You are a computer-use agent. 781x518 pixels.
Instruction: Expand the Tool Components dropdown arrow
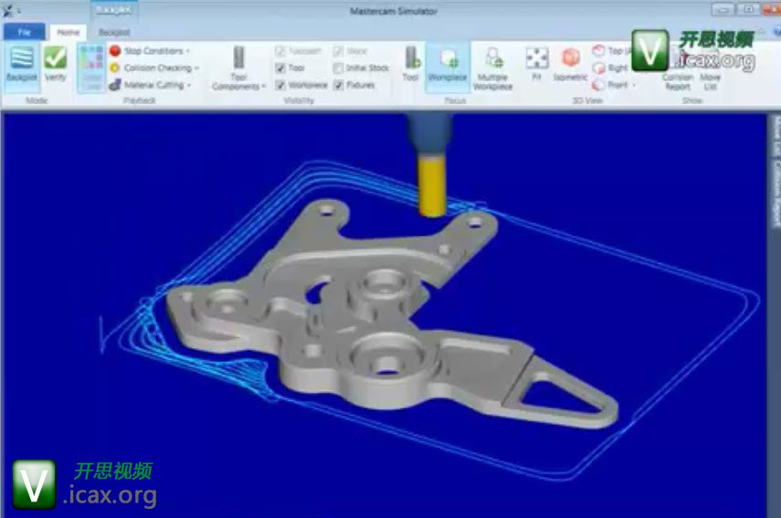[263, 87]
